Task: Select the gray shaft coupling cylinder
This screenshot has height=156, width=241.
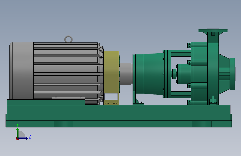Action: click(126, 74)
